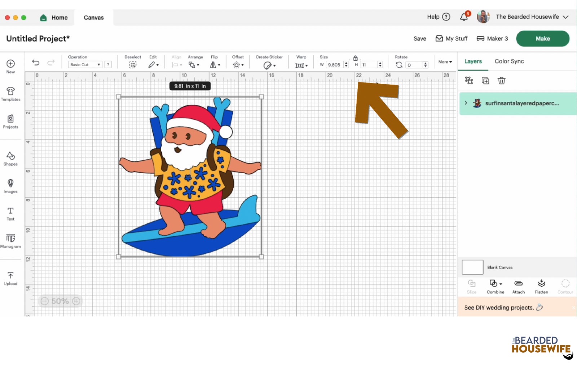Click the Deselect icon
This screenshot has width=577, height=366.
[133, 65]
